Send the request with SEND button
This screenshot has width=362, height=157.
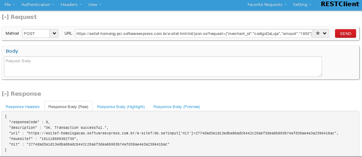pos(345,33)
